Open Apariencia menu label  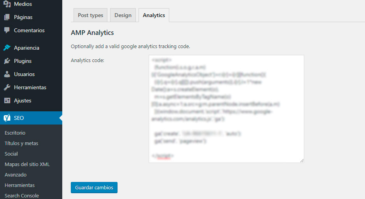pyautogui.click(x=26, y=48)
